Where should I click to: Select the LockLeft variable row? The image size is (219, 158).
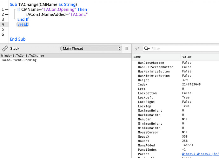176,97
